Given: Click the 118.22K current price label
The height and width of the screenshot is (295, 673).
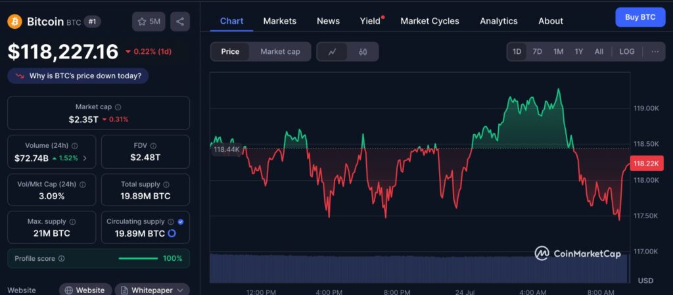Looking at the screenshot, I should (x=647, y=164).
